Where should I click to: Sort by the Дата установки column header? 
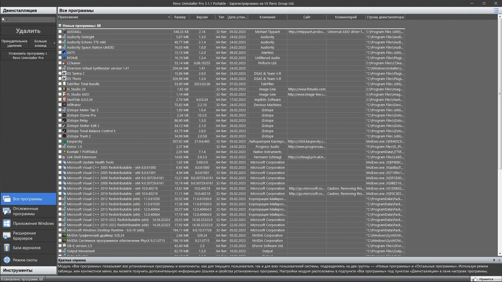click(x=237, y=17)
